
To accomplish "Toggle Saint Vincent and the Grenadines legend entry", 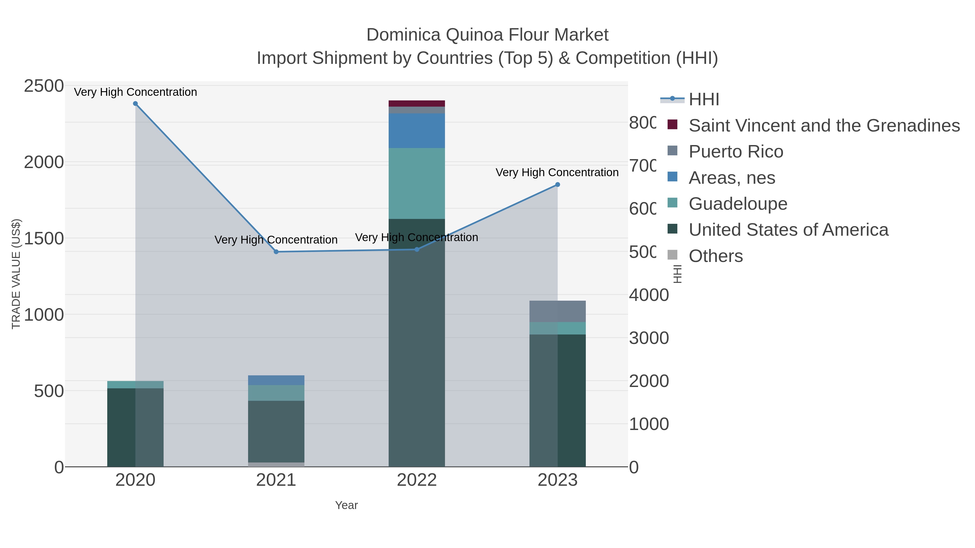I will 810,126.
